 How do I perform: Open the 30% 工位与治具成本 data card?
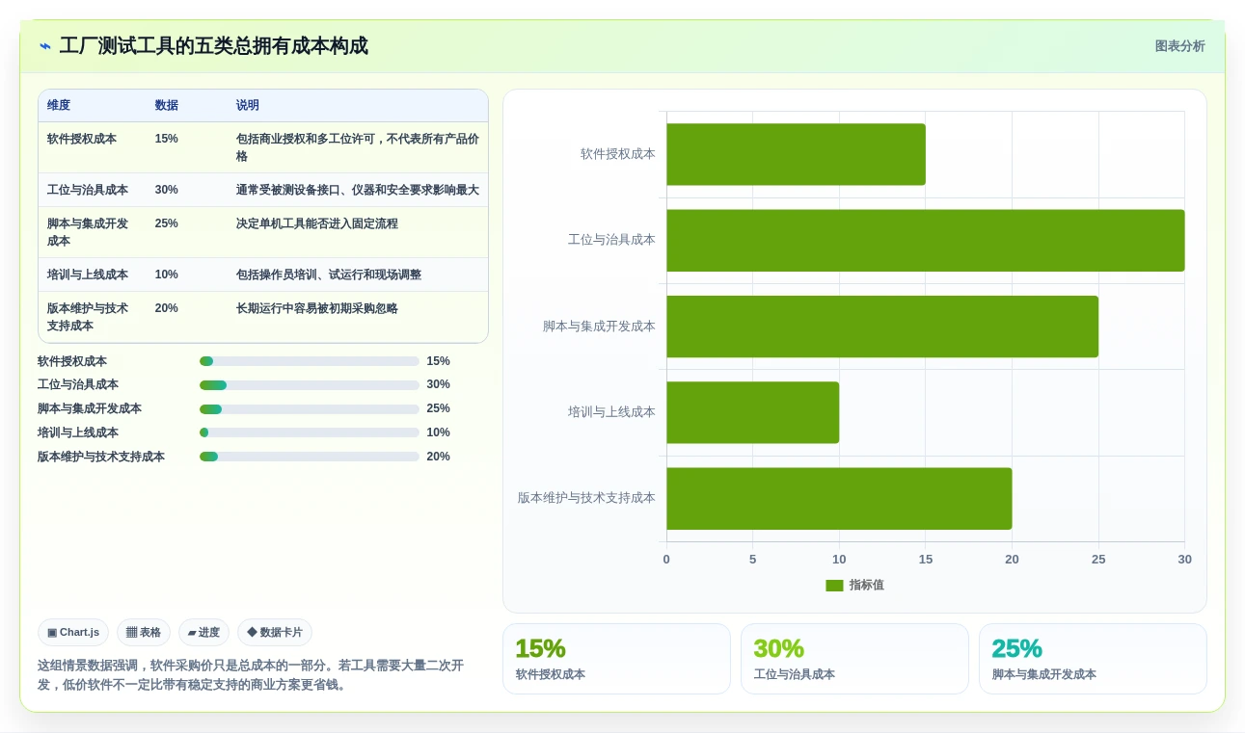tap(854, 659)
